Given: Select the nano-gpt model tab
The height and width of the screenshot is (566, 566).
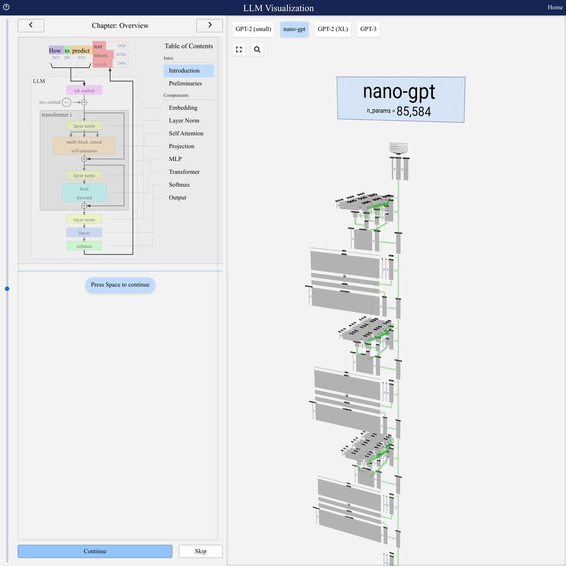Looking at the screenshot, I should [x=294, y=29].
